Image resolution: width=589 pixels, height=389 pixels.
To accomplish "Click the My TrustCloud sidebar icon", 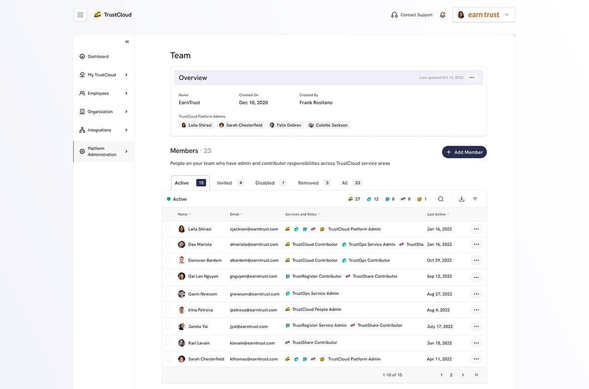I will [82, 74].
